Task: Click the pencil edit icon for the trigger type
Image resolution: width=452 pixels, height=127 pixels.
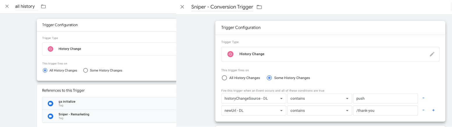Action: point(432,54)
